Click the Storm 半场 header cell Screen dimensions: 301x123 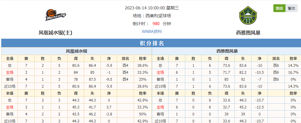(160, 93)
